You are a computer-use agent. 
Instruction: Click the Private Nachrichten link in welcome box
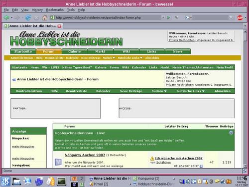point(179,85)
